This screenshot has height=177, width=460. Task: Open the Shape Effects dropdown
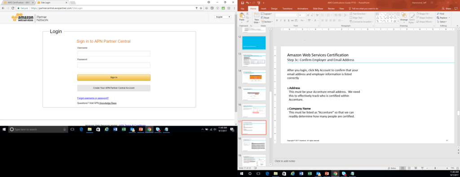(x=425, y=21)
